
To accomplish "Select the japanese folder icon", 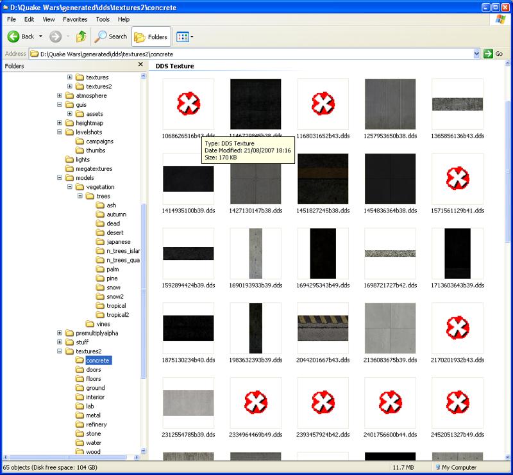I will 100,242.
